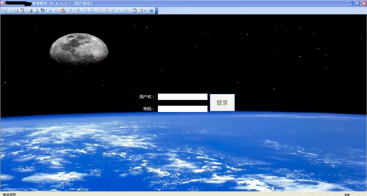367x196 pixels.
Task: Click the Print icon
Action: (x=30, y=10)
